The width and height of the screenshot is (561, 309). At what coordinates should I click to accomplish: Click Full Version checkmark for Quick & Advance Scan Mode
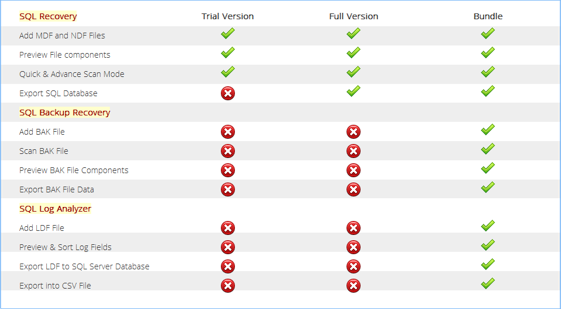[x=354, y=72]
